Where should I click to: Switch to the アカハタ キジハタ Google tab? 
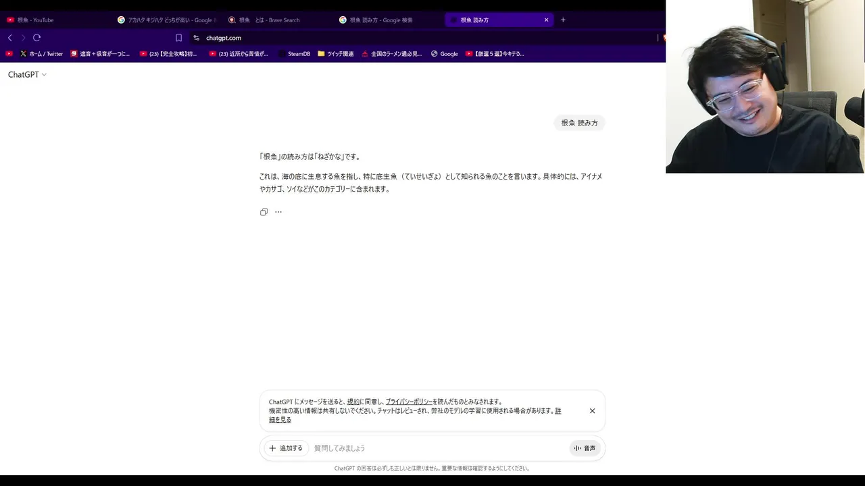tap(166, 20)
